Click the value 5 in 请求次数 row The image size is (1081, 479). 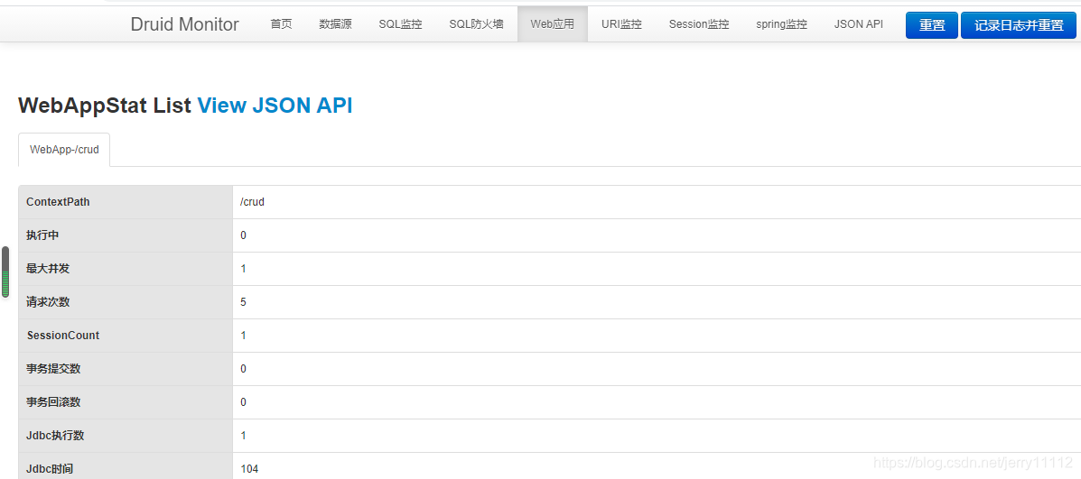[x=243, y=302]
